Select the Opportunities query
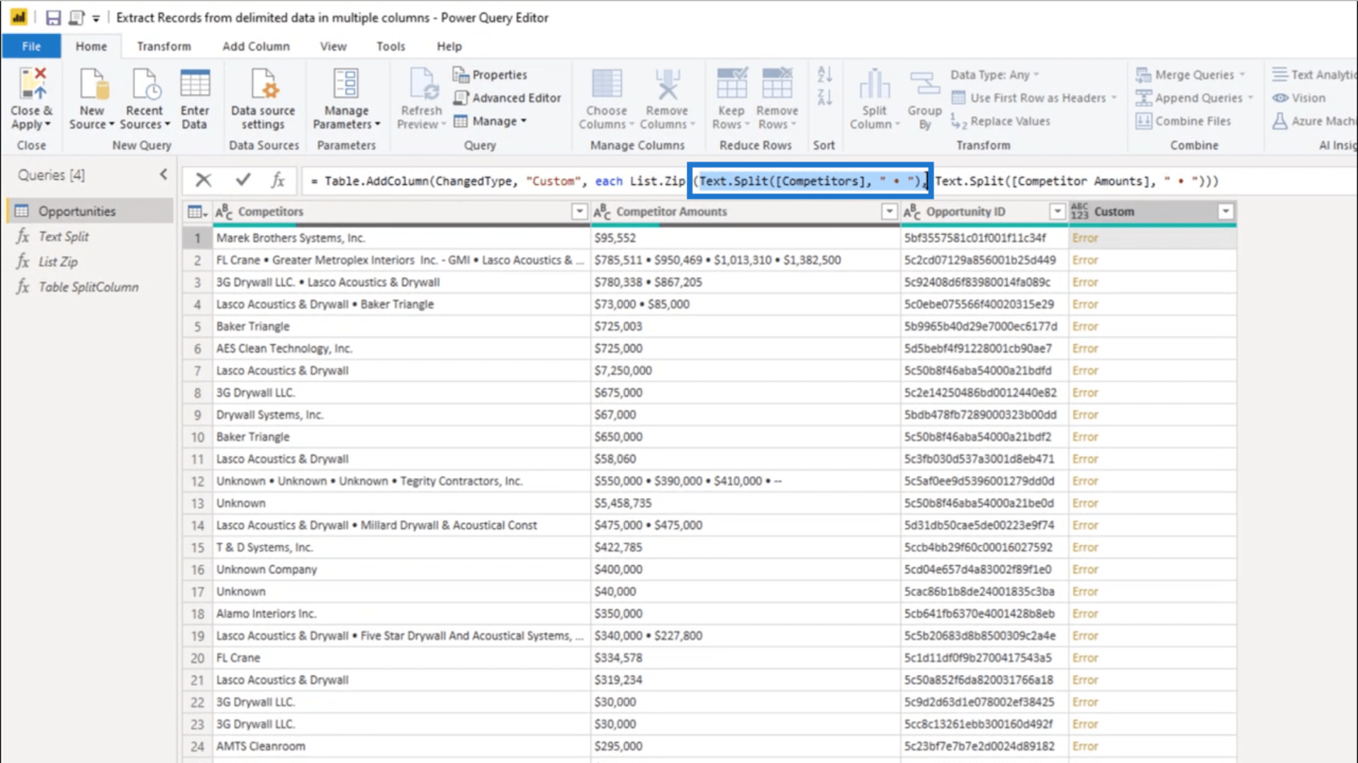1358x763 pixels. click(x=90, y=211)
